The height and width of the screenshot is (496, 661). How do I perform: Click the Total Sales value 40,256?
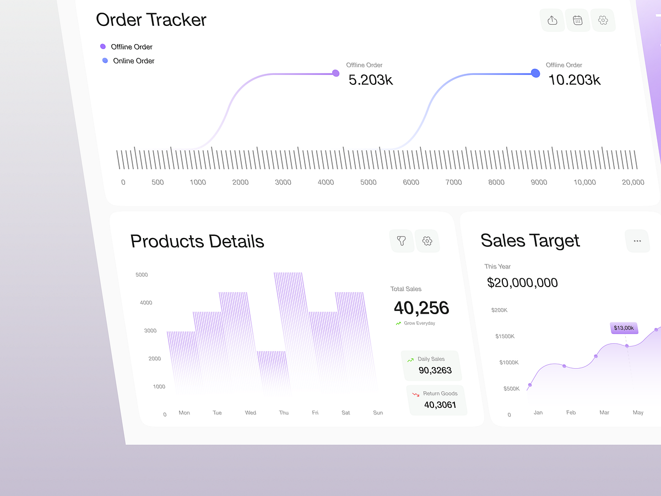click(x=421, y=308)
